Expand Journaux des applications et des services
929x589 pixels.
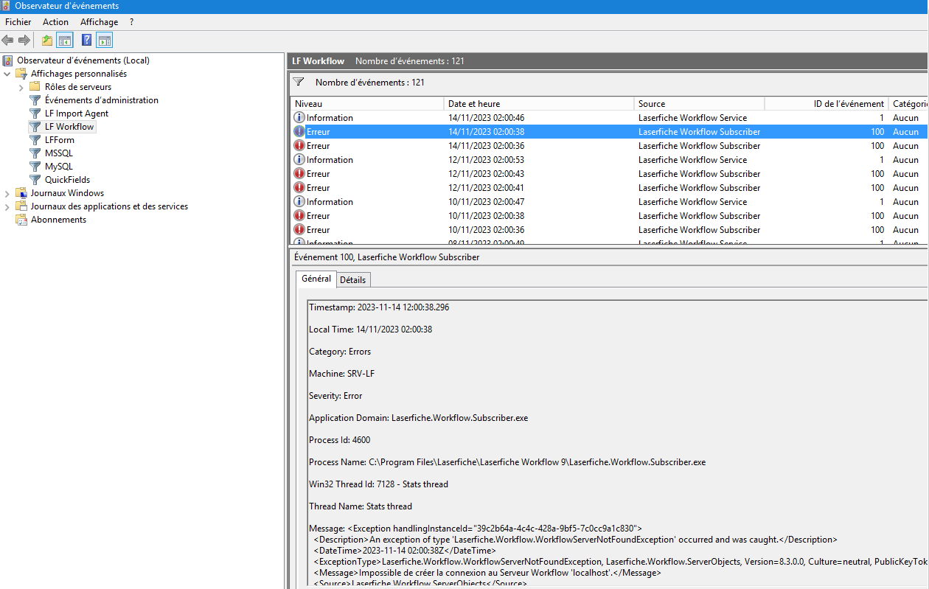pyautogui.click(x=7, y=206)
